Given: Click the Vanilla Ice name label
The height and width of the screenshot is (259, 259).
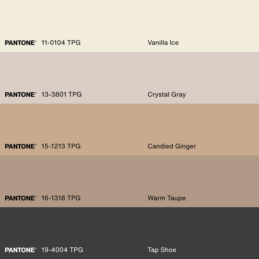Looking at the screenshot, I should [163, 43].
